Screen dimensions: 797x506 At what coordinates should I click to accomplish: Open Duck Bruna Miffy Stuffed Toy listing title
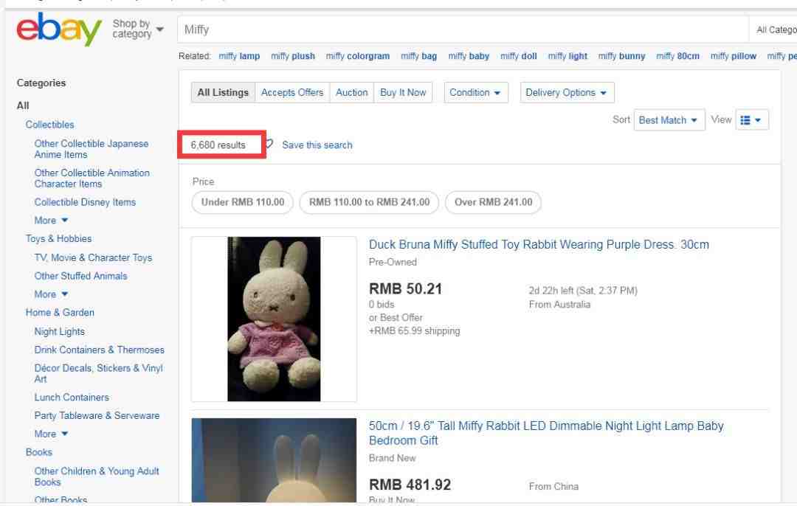pyautogui.click(x=539, y=244)
